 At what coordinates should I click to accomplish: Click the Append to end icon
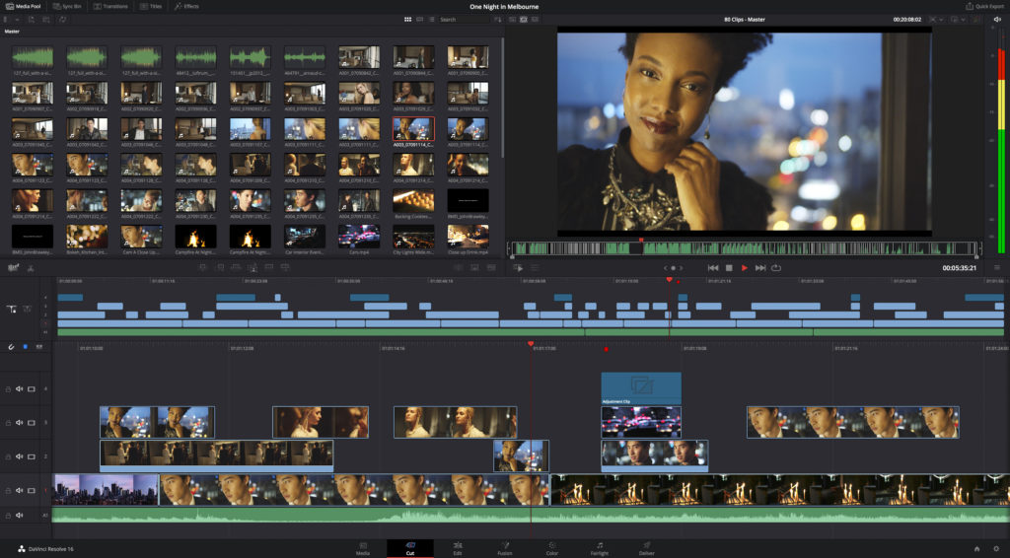(220, 268)
